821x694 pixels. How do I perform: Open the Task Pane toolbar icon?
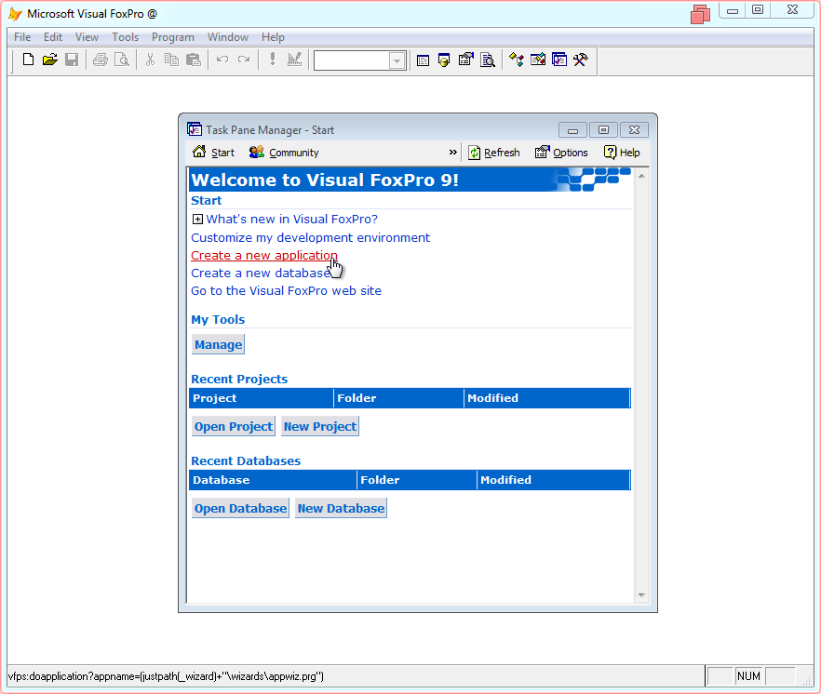coord(559,60)
